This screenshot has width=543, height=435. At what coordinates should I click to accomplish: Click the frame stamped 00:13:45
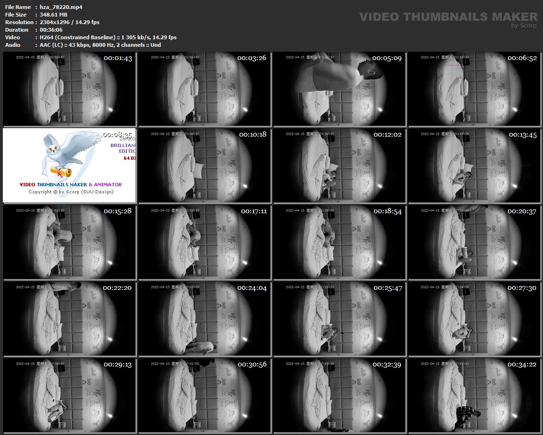click(474, 165)
